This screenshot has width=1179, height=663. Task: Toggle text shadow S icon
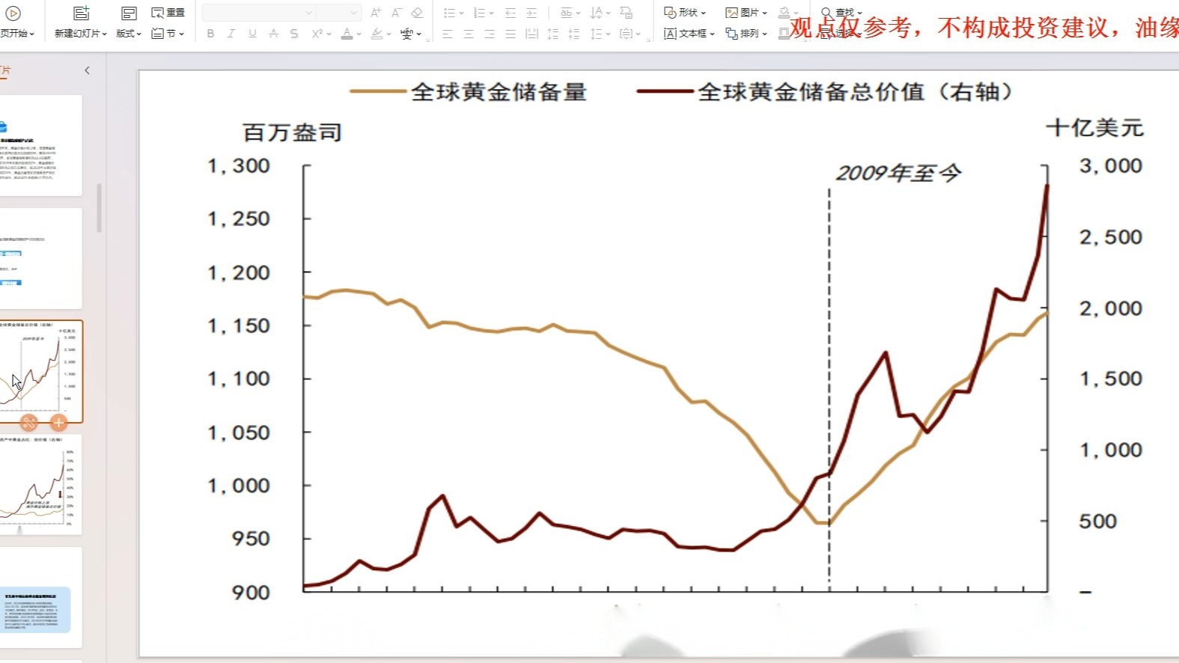(294, 34)
